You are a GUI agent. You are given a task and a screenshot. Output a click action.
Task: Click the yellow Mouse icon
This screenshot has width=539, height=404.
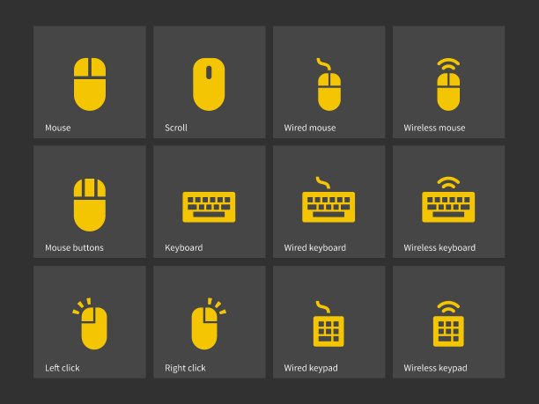point(90,84)
